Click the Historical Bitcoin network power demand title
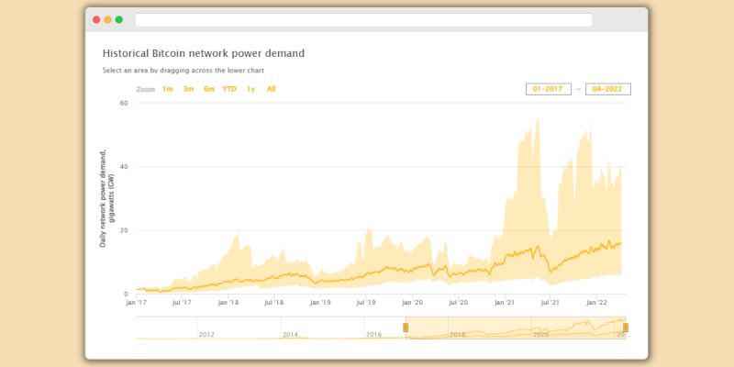 tap(204, 53)
